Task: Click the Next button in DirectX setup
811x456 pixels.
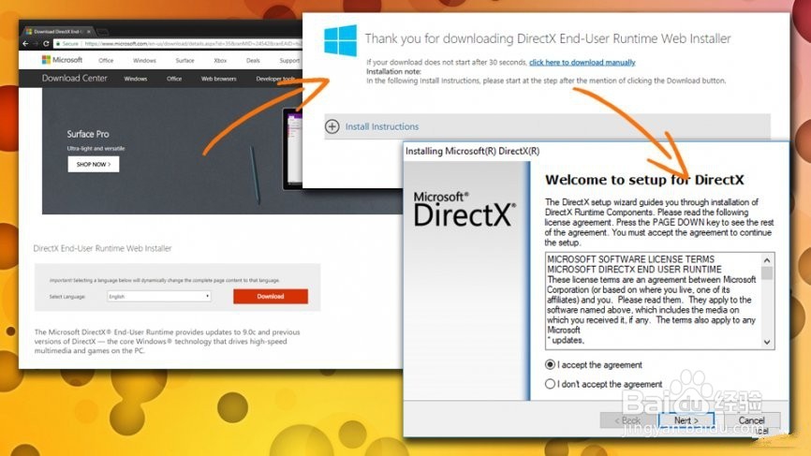Action: 686,420
